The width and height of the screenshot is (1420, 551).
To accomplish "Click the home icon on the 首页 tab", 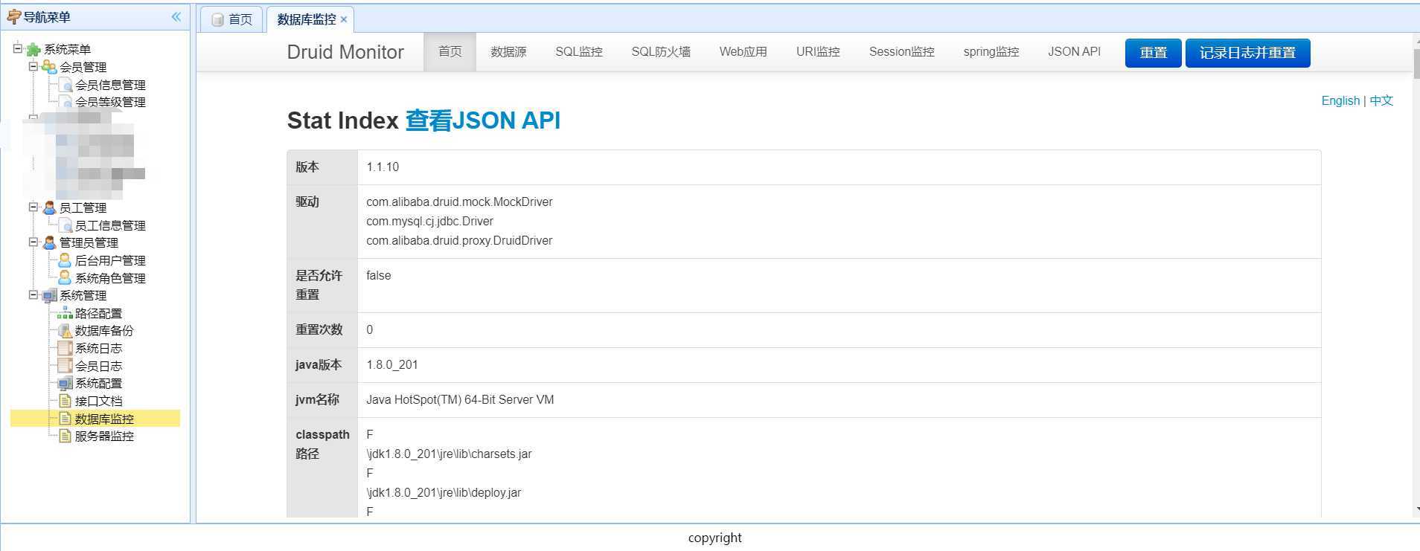I will click(217, 19).
